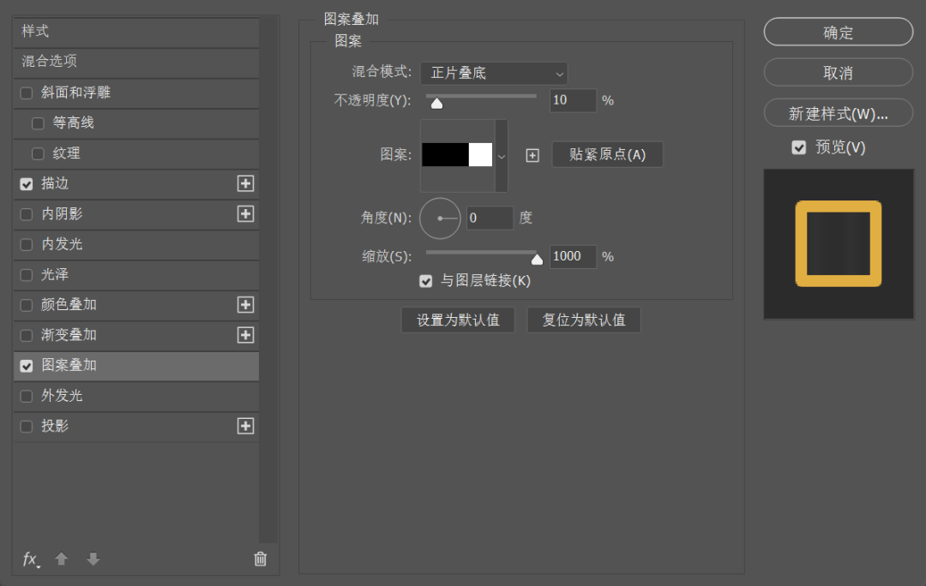The width and height of the screenshot is (926, 586).
Task: Click the 贴紧原点(A) button
Action: [x=607, y=155]
